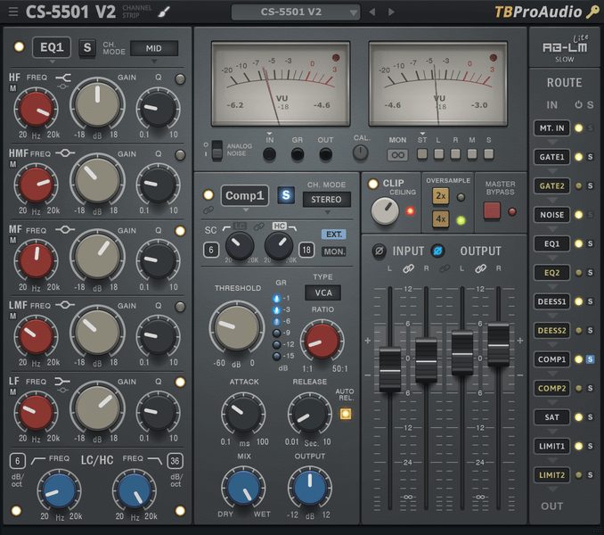Click the blue output phase invert icon

[x=437, y=251]
